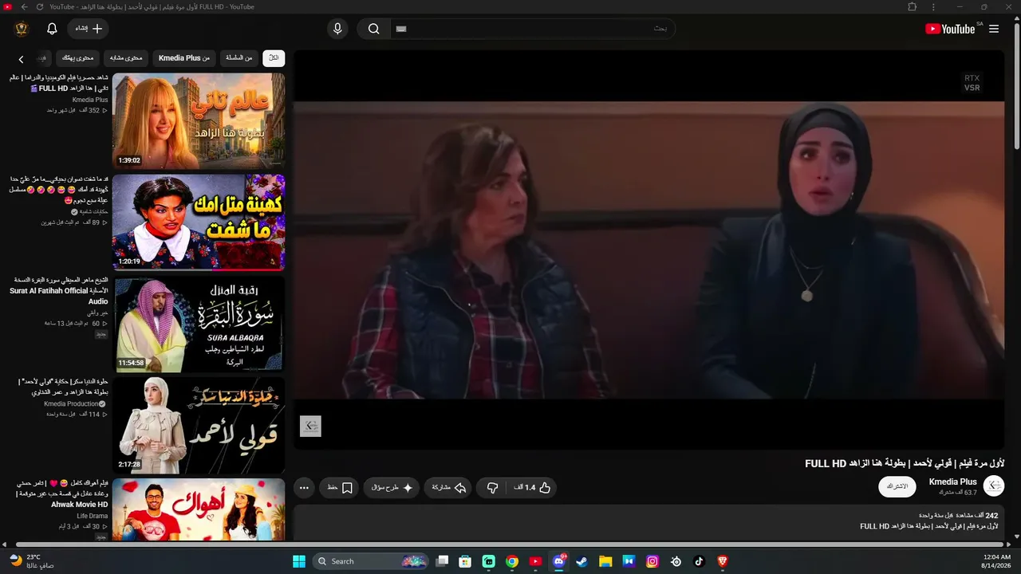Open the browser extensions puzzle icon

coord(912,6)
